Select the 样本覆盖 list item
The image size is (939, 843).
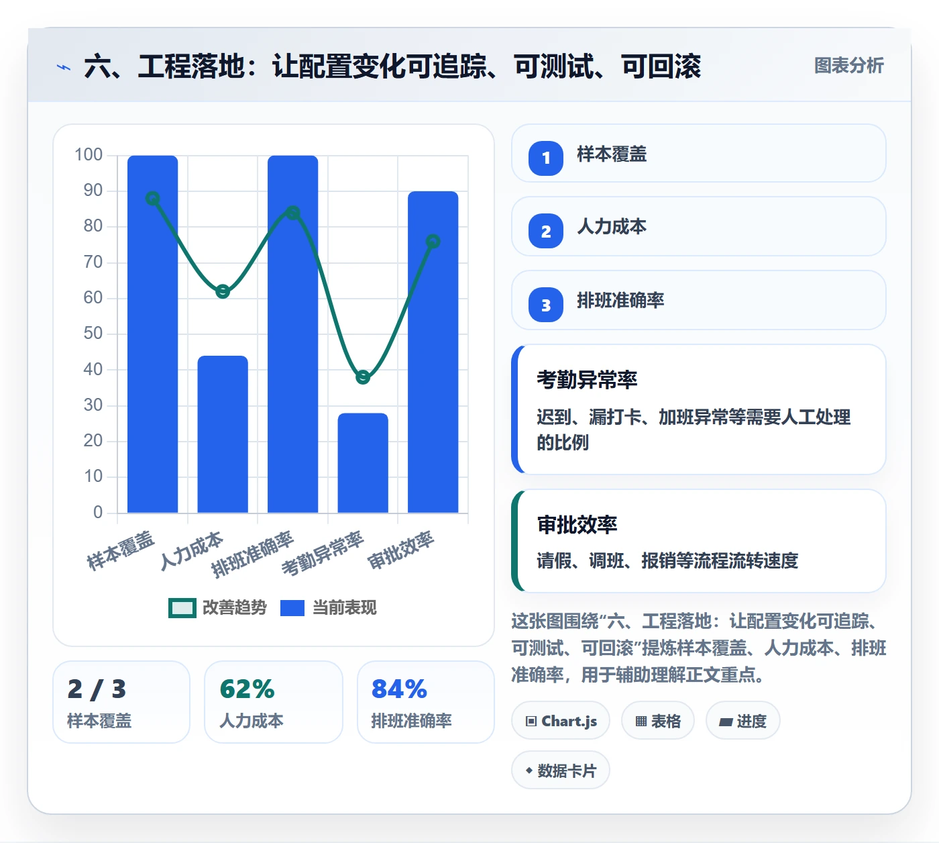tap(699, 153)
